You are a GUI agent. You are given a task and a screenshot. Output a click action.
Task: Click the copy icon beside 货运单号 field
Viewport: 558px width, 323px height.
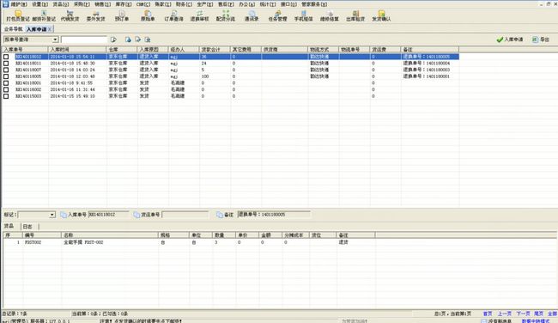pos(136,215)
